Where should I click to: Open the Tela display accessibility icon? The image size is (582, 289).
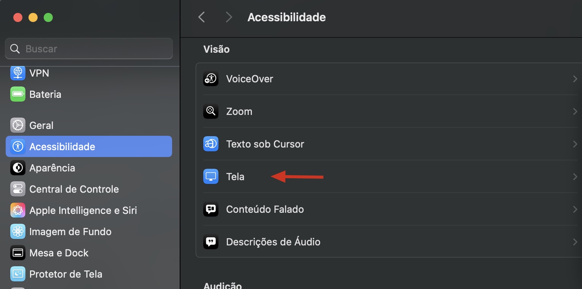[211, 176]
